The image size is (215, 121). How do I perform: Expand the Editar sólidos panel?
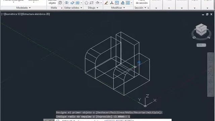73,8
